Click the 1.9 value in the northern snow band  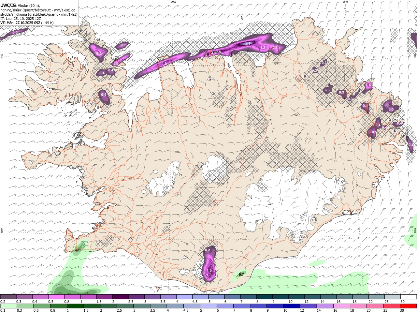point(164,64)
